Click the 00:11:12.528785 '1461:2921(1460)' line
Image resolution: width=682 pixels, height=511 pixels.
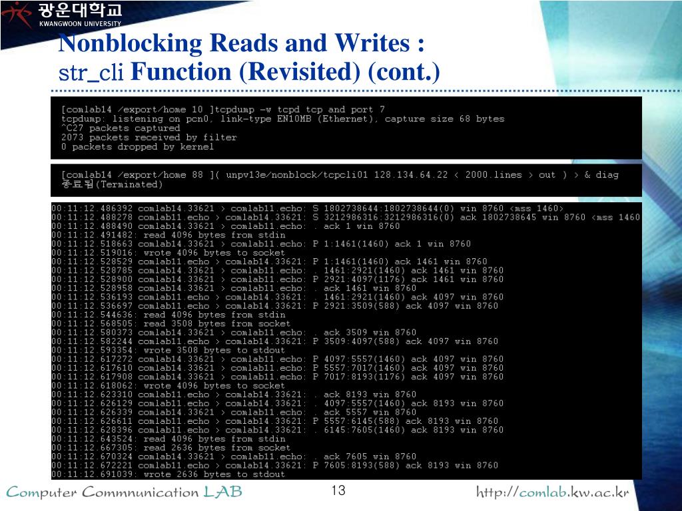pos(278,270)
